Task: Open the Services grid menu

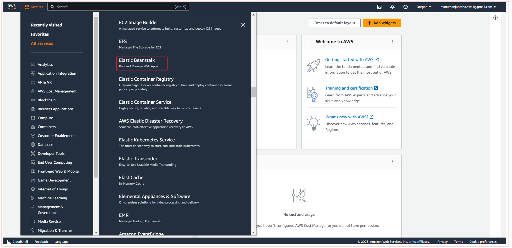Action: pyautogui.click(x=34, y=7)
